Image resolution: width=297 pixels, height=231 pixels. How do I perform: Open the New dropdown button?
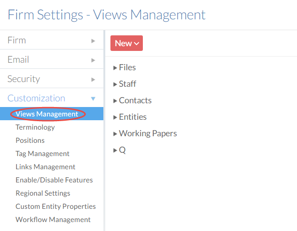click(x=126, y=43)
